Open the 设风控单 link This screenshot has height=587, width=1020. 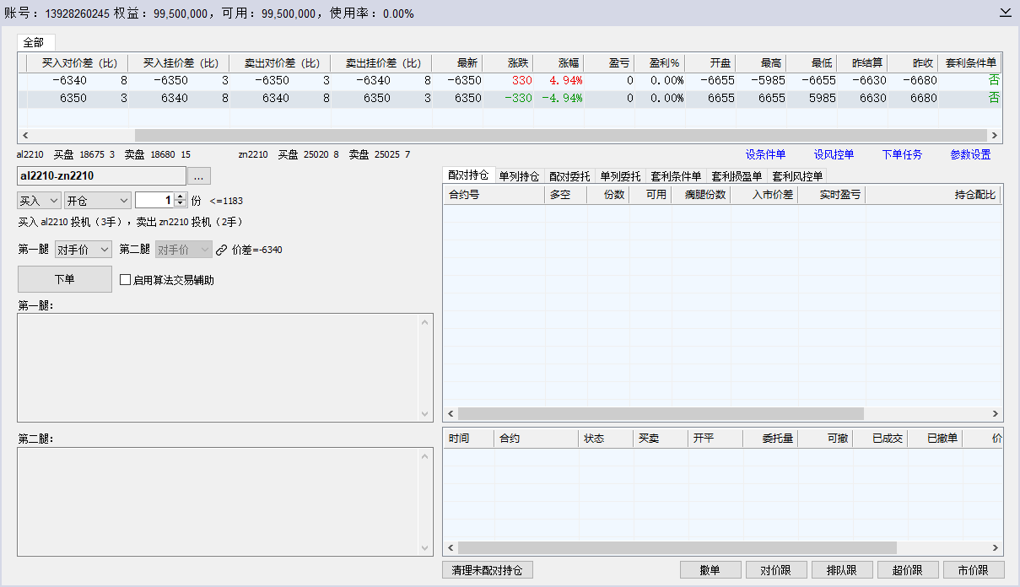click(834, 155)
